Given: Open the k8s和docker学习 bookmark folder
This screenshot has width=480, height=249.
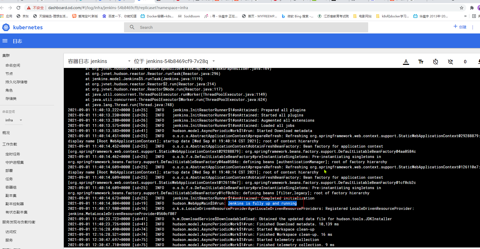Looking at the screenshot, I should coord(393,16).
